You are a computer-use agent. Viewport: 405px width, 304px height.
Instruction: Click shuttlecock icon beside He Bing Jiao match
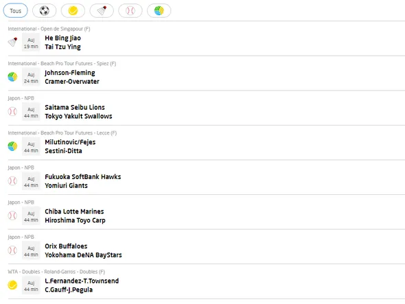[12, 42]
